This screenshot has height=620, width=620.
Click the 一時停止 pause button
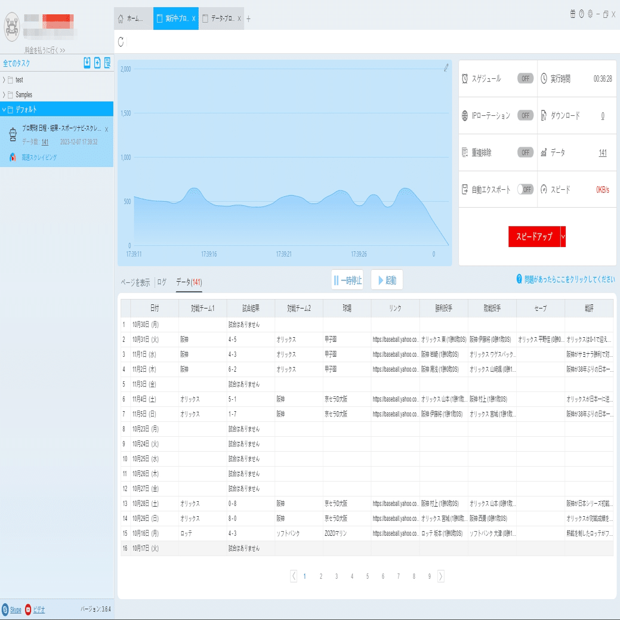(x=347, y=280)
